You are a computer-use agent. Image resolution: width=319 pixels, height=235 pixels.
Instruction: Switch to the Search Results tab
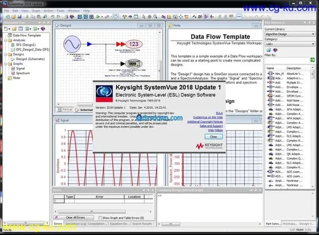[142, 224]
